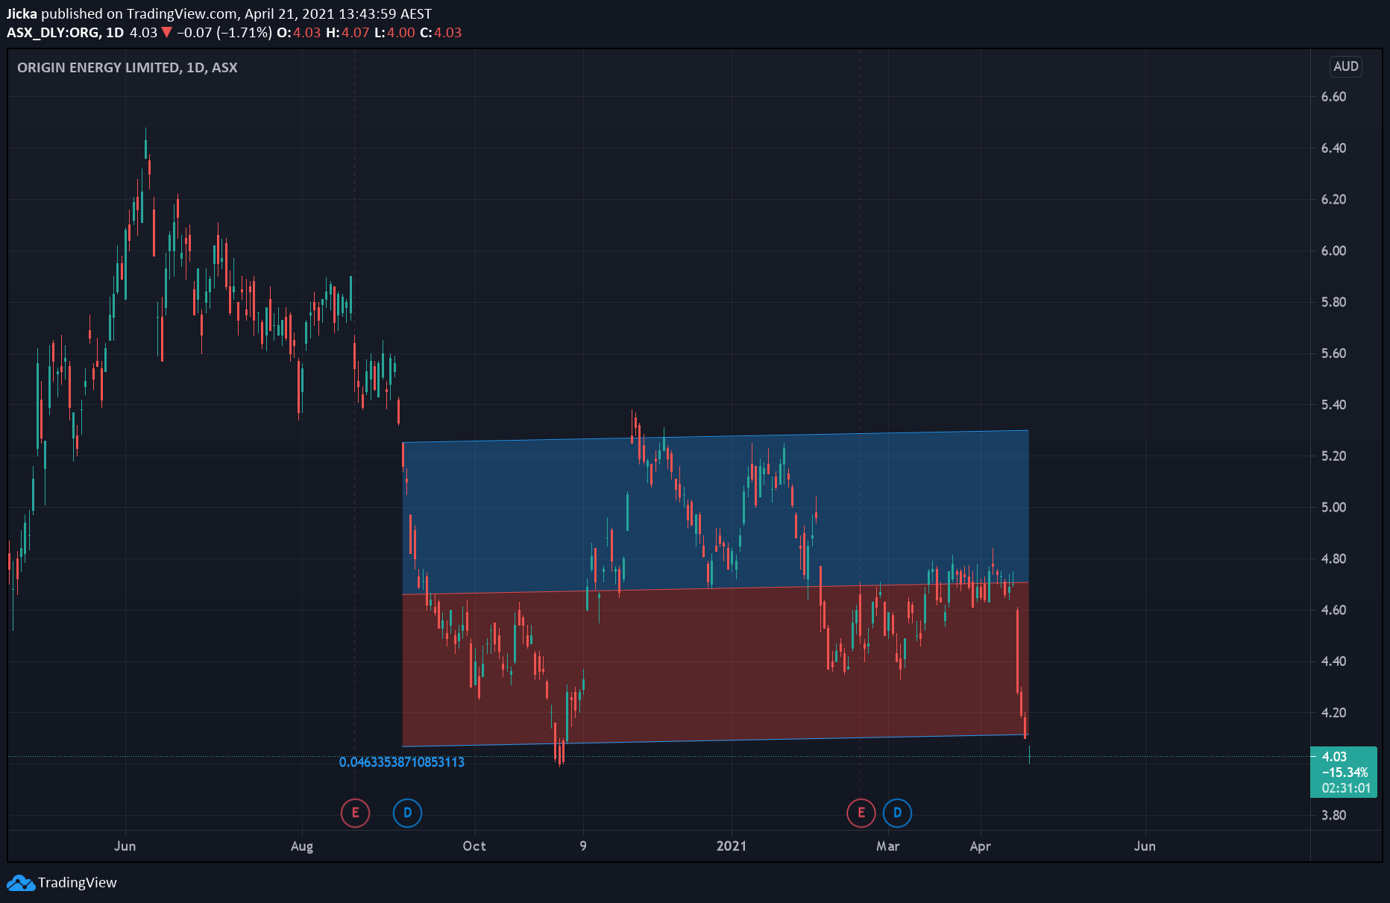Click the ASX_DLY:ORG, 1D symbol header
Viewport: 1390px width, 903px height.
click(x=65, y=33)
